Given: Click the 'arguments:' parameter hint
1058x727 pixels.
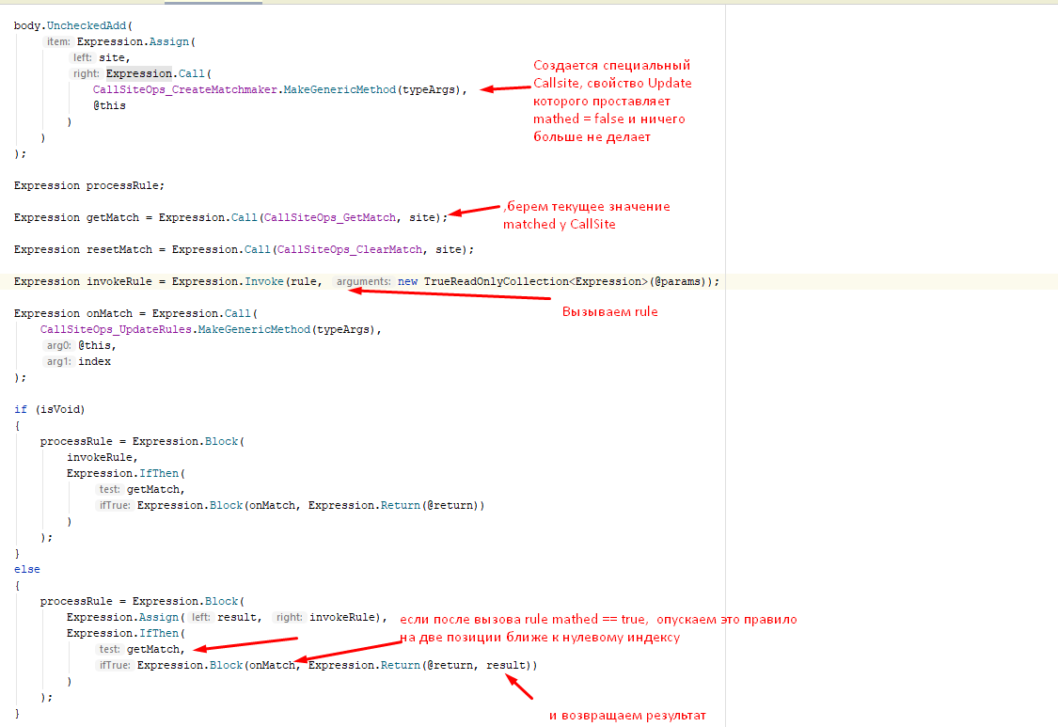Looking at the screenshot, I should coord(363,281).
